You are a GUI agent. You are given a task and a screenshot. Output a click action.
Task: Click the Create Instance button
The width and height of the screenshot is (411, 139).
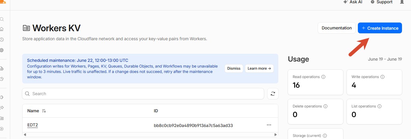[380, 28]
